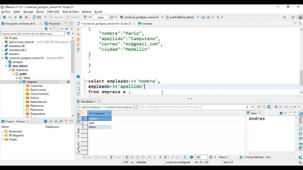Select the Juan result cell
Viewport: 303px width, 170px height.
click(x=100, y=123)
